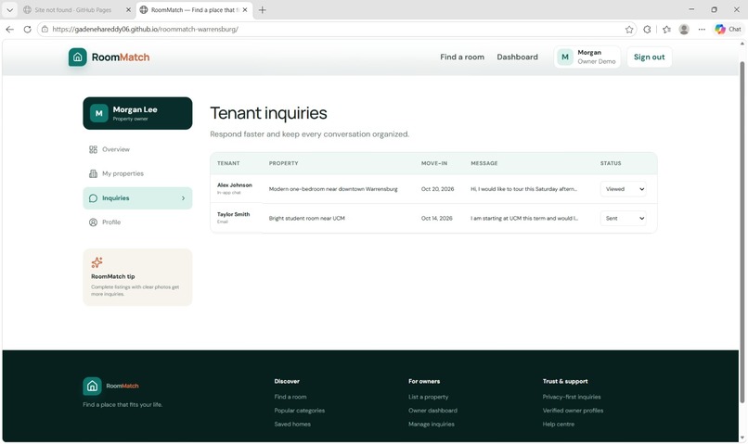Close the 'Site not found' tab
The image size is (748, 444).
(x=128, y=10)
